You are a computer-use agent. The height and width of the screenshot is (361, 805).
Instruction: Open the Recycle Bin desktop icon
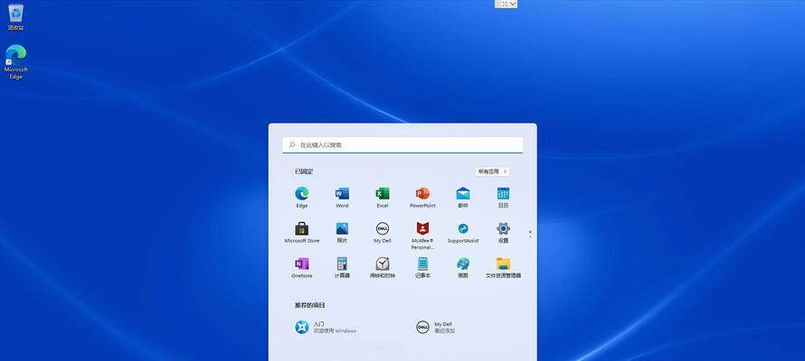point(16,17)
